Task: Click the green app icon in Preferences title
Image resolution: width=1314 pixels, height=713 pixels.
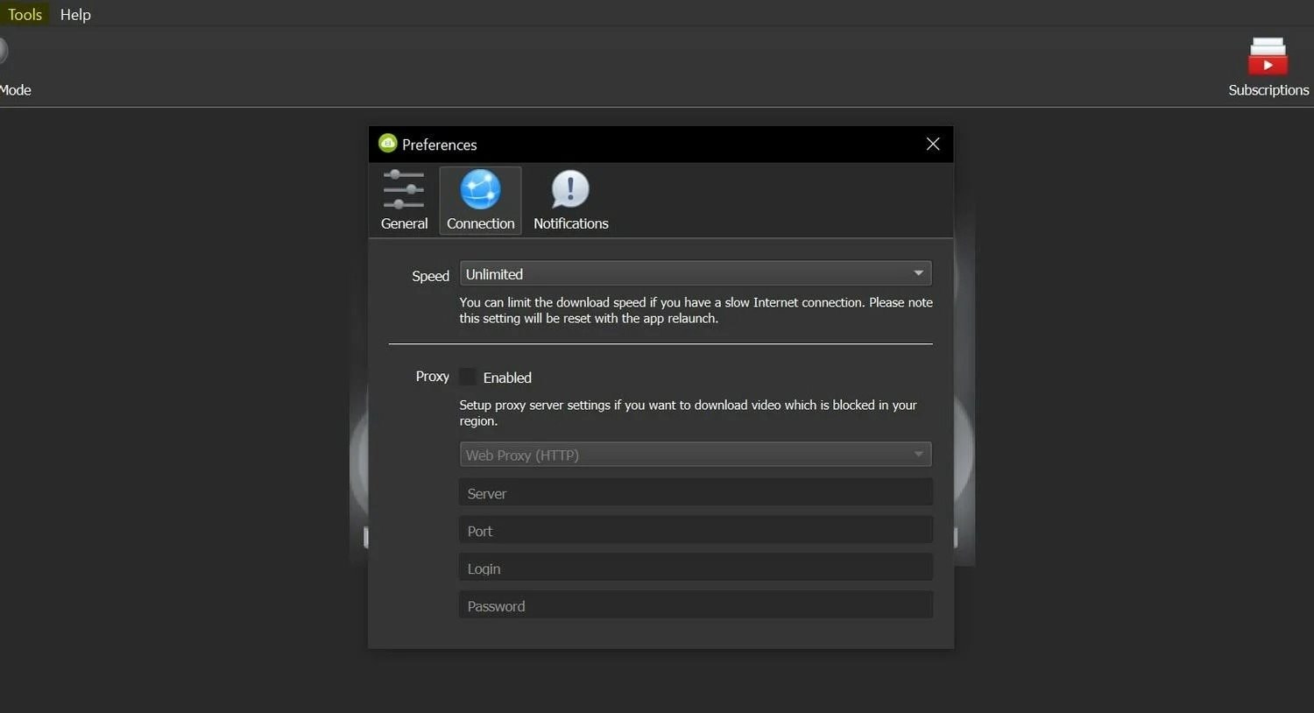Action: (388, 143)
